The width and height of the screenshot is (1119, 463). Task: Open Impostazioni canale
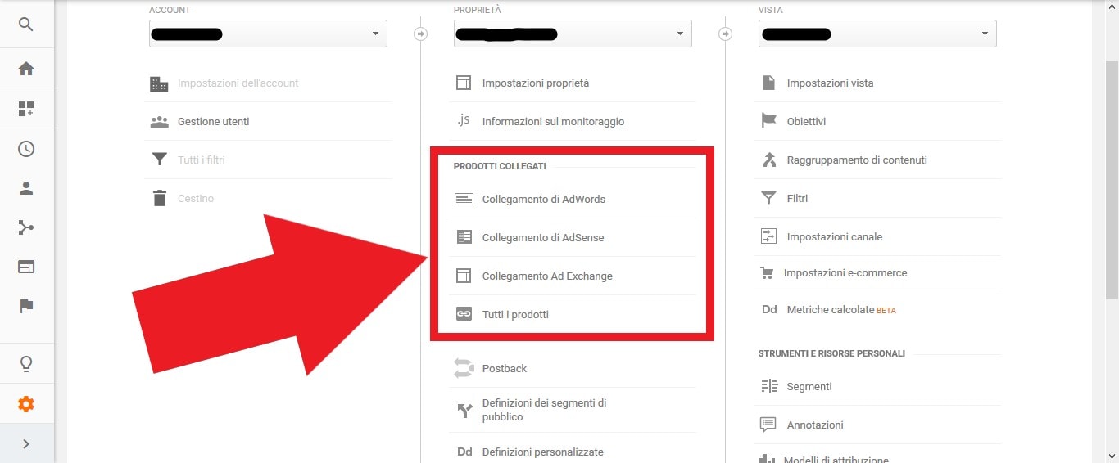pos(835,236)
